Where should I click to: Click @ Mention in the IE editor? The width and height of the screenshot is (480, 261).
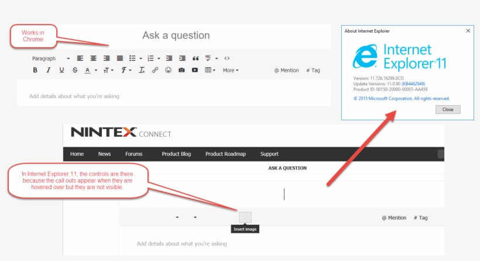(x=394, y=218)
